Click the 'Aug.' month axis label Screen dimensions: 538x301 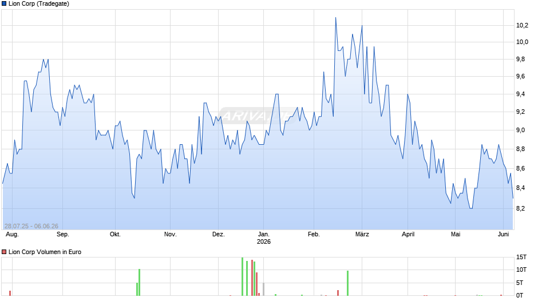tap(13, 235)
